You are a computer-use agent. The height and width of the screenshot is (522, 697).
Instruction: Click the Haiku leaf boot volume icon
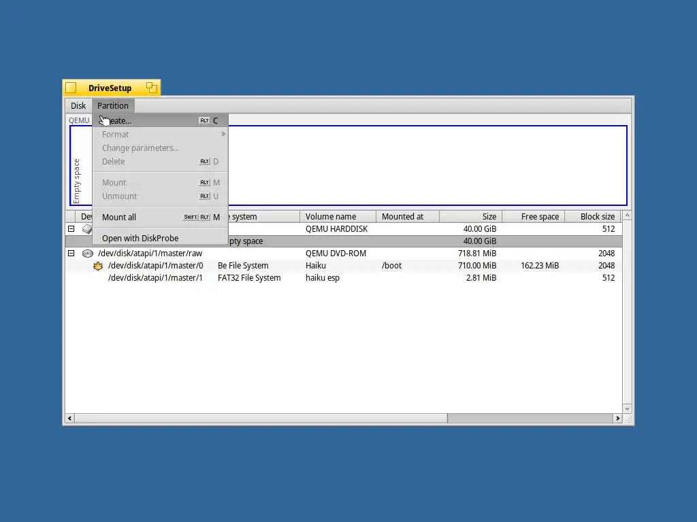[x=98, y=266]
